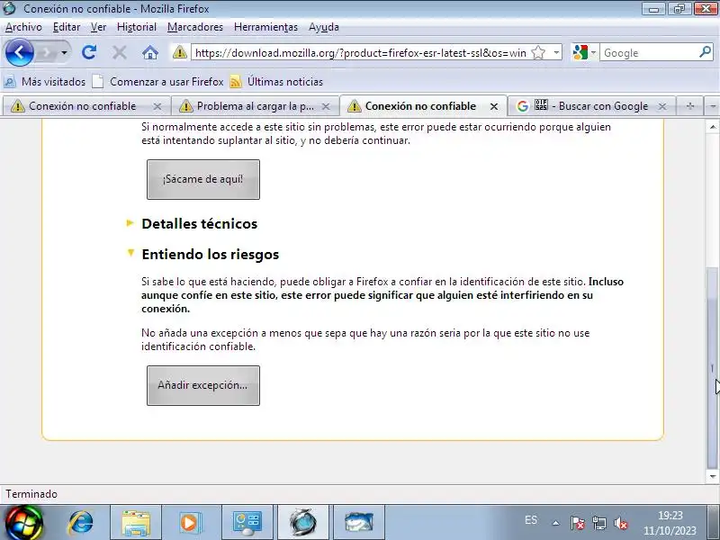Viewport: 720px width, 540px height.
Task: Click the vertical scrollbar thumb
Action: (713, 367)
